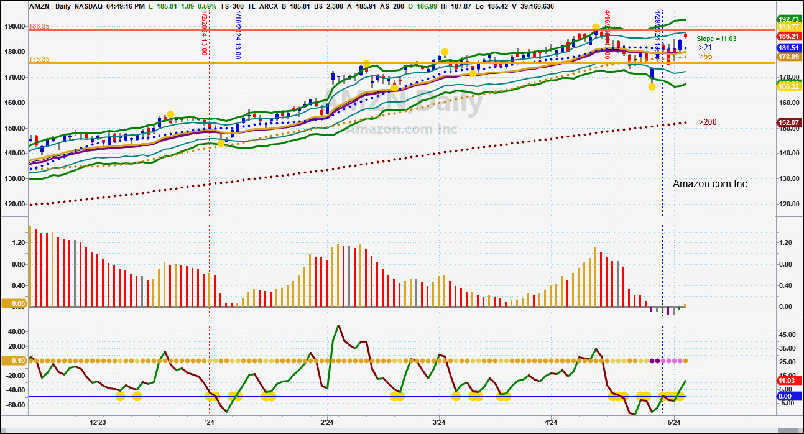Click the 175.35 orange support level label
Viewport: 804px width, 434px height.
pyautogui.click(x=39, y=59)
